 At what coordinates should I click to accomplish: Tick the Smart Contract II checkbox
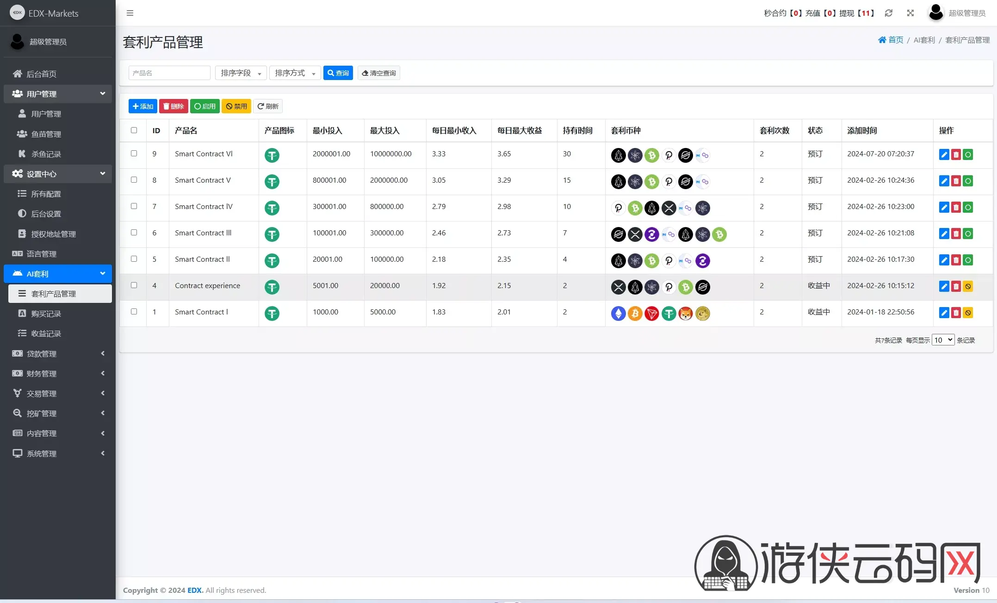(x=134, y=258)
